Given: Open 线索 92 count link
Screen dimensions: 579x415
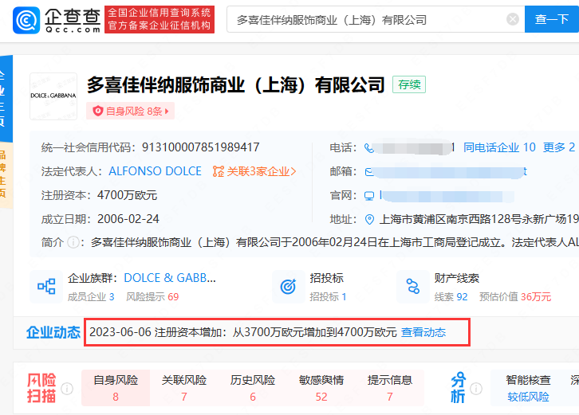Looking at the screenshot, I should 451,297.
